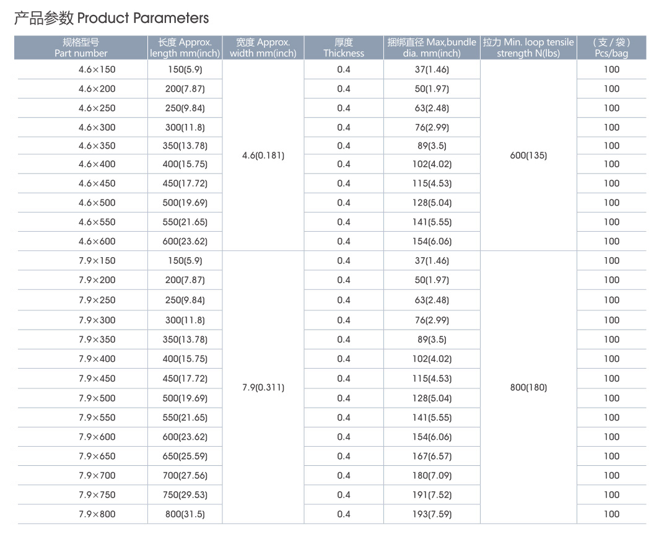The image size is (659, 539).
Task: Click the 800(180) tensile strength cell
Action: pos(528,388)
